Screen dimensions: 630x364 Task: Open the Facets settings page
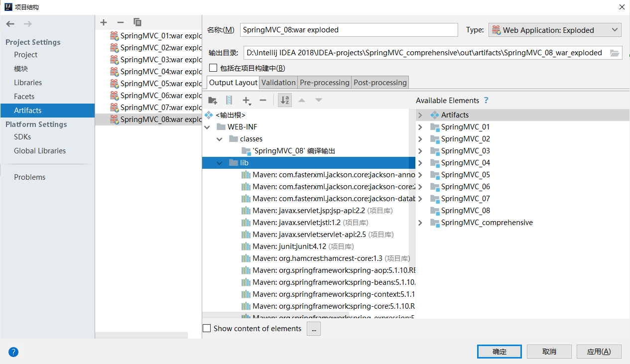[24, 97]
